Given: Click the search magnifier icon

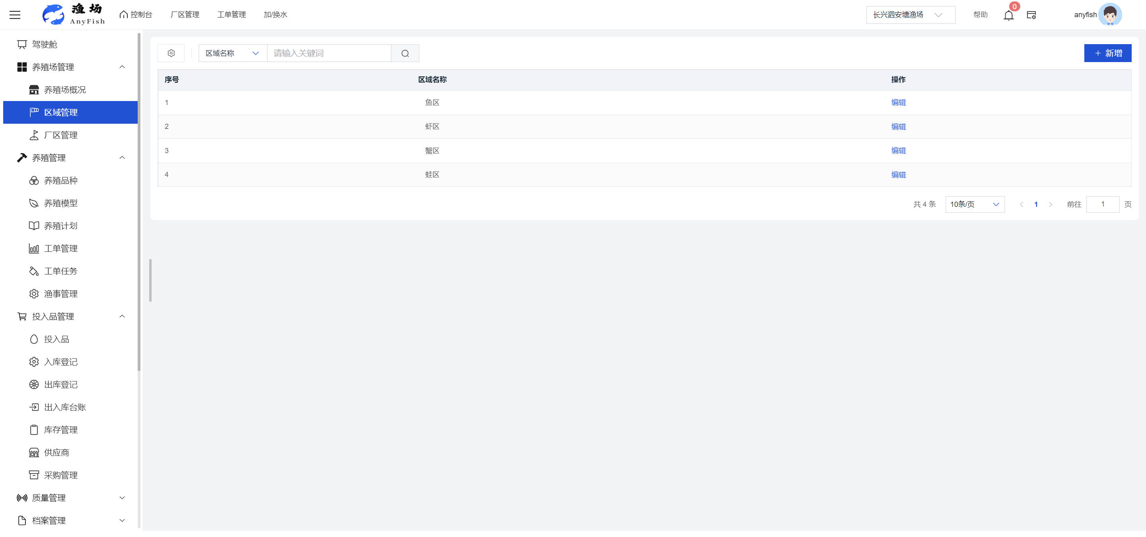Looking at the screenshot, I should coord(405,53).
